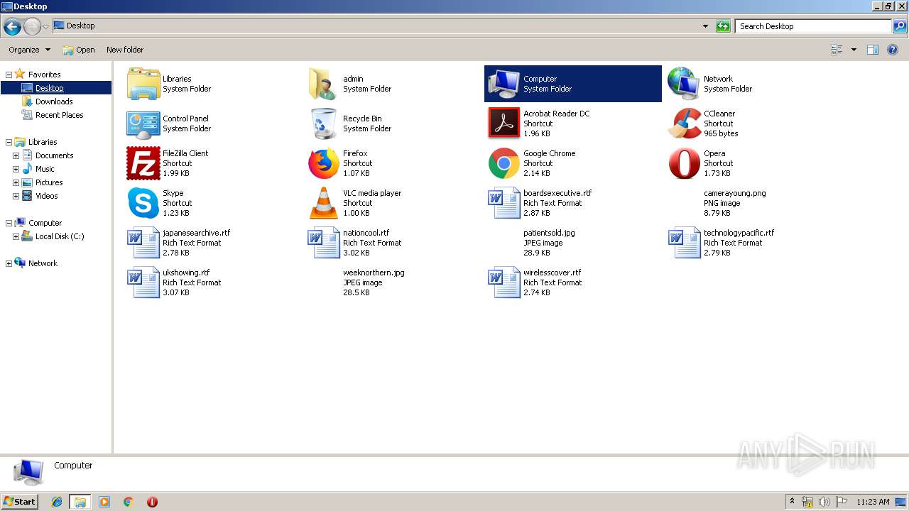Click the 11:23 AM system clock
Screen dimensions: 909x511
click(x=873, y=502)
